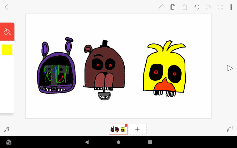Add a new frame with plus

[137, 129]
